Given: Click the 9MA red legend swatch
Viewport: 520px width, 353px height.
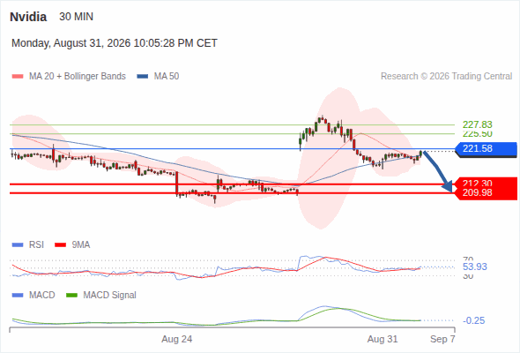Looking at the screenshot, I should tap(60, 245).
